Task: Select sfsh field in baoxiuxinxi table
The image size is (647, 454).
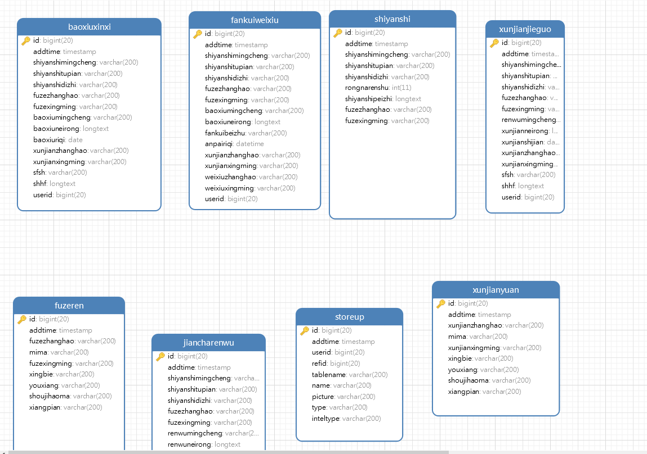Action: pos(60,172)
